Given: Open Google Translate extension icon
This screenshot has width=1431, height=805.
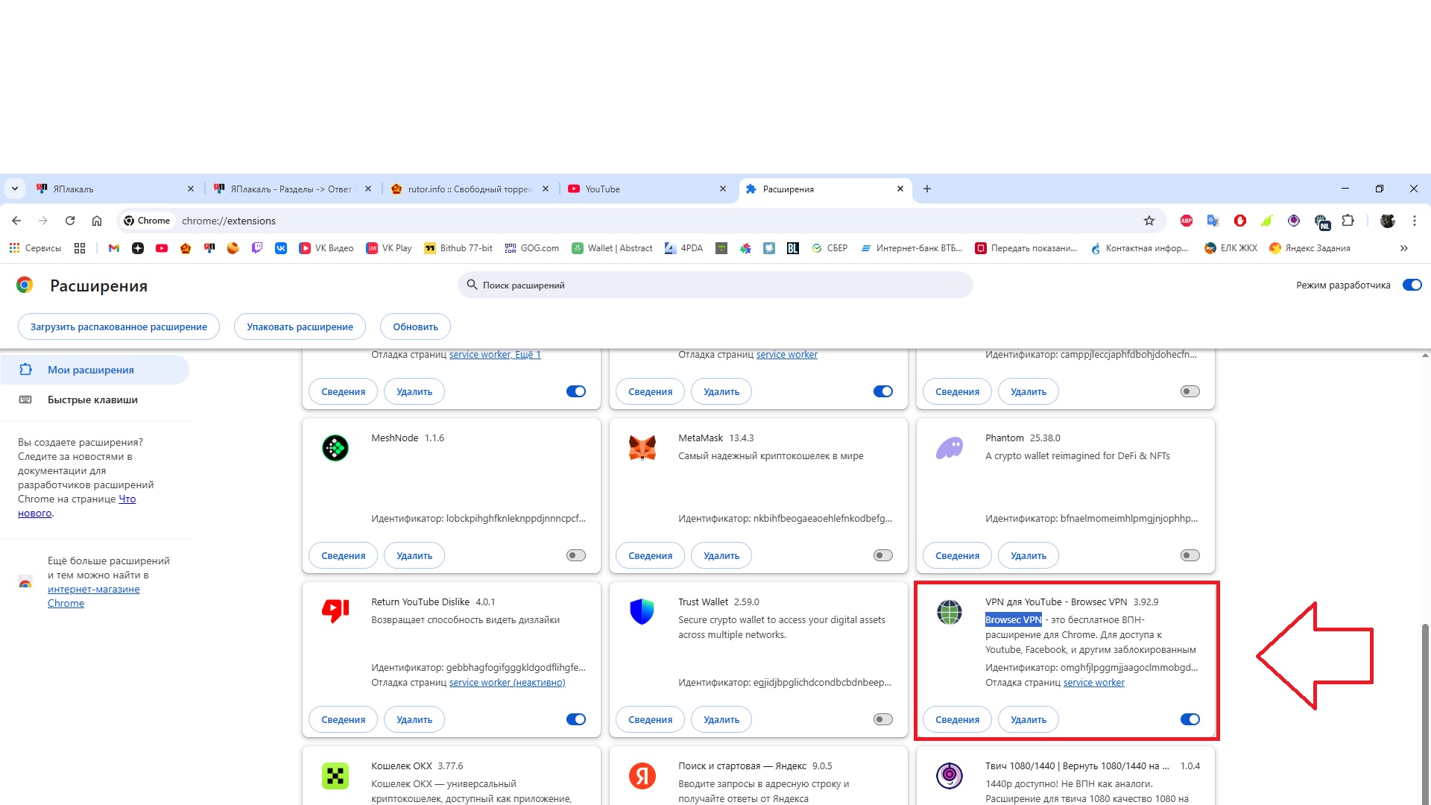Looking at the screenshot, I should tap(1213, 221).
